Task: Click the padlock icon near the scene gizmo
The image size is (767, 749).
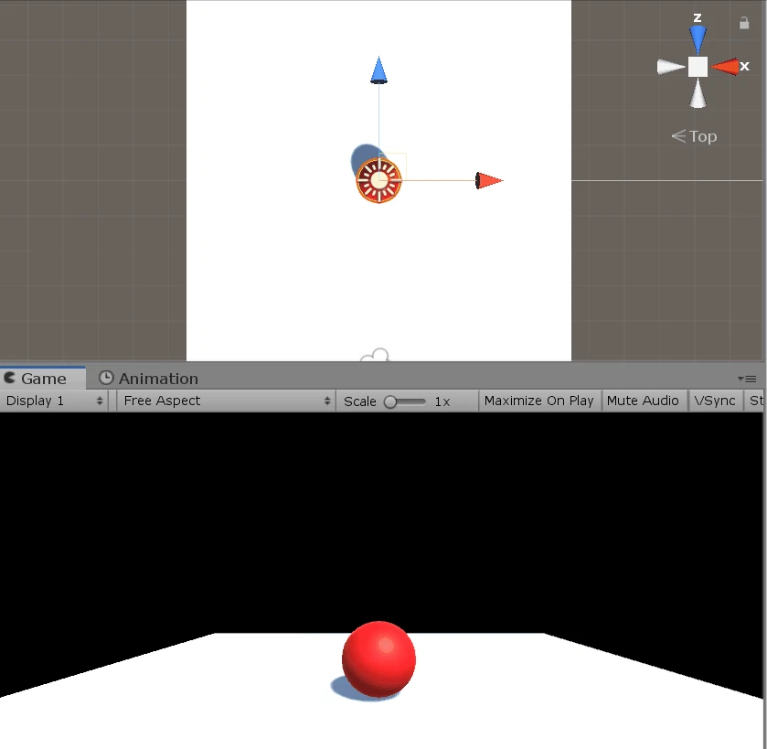Action: [744, 23]
